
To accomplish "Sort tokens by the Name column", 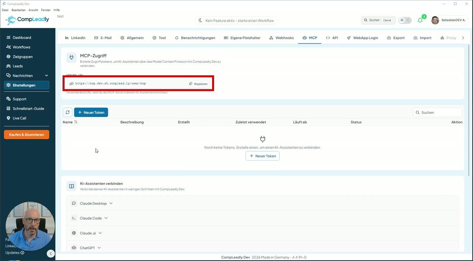I will pyautogui.click(x=70, y=122).
